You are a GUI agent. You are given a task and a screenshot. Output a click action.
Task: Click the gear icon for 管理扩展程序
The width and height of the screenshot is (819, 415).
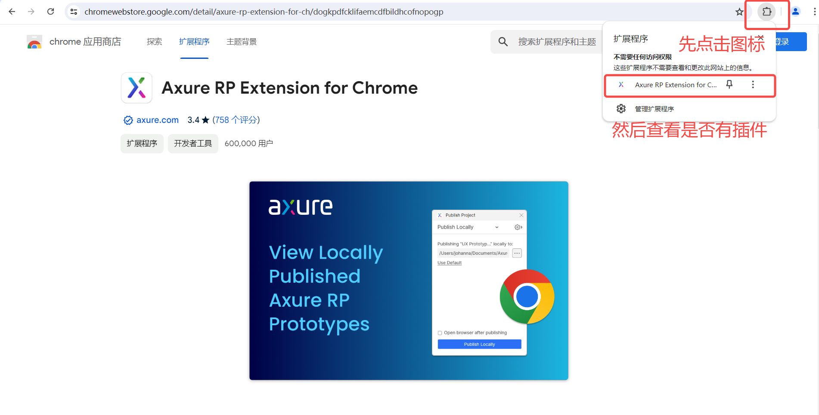(621, 109)
